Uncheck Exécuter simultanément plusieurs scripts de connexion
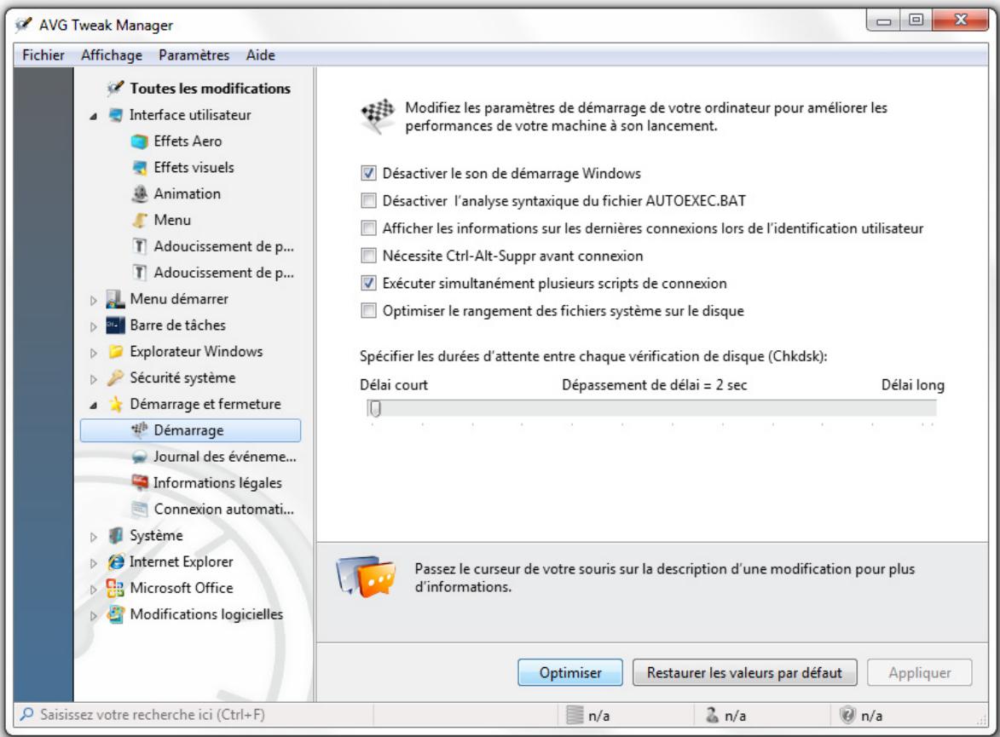This screenshot has height=737, width=1000. [368, 283]
